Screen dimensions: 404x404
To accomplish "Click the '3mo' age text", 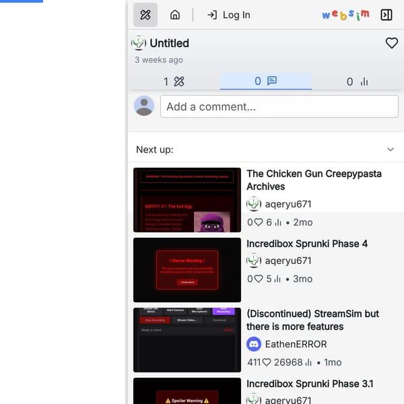I will pyautogui.click(x=303, y=279).
